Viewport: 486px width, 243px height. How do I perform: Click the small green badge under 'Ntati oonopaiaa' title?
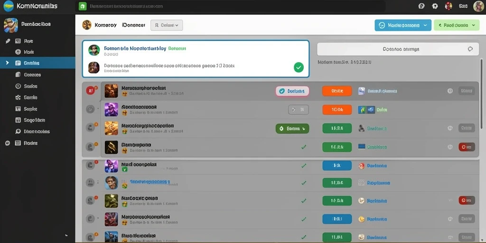coord(125,169)
